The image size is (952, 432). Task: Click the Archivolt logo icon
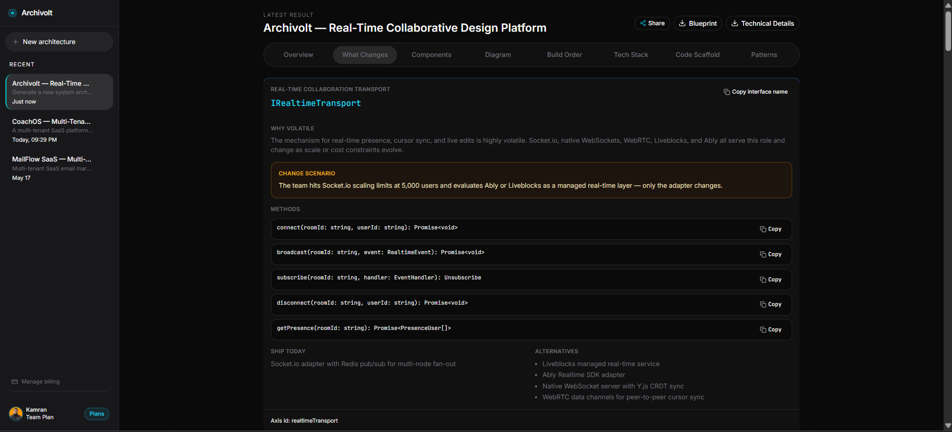click(12, 13)
